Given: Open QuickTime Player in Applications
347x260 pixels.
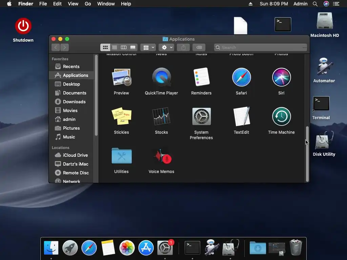Looking at the screenshot, I should point(162,78).
